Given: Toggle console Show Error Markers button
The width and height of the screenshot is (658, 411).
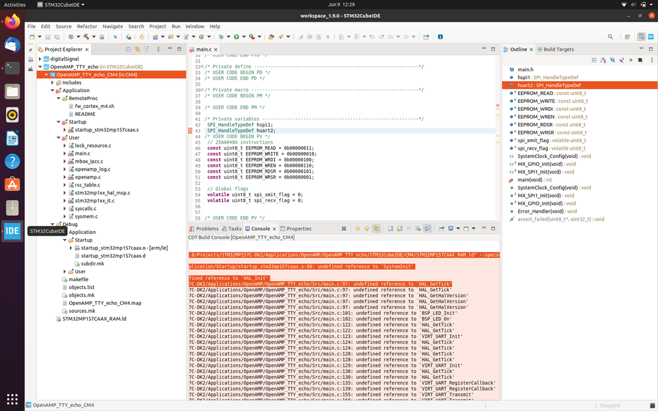Looking at the screenshot, I should [x=376, y=229].
